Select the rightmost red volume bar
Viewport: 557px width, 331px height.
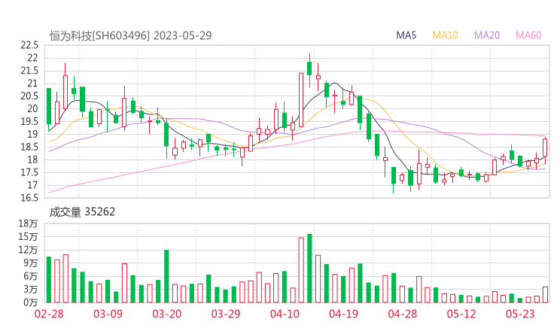click(545, 294)
